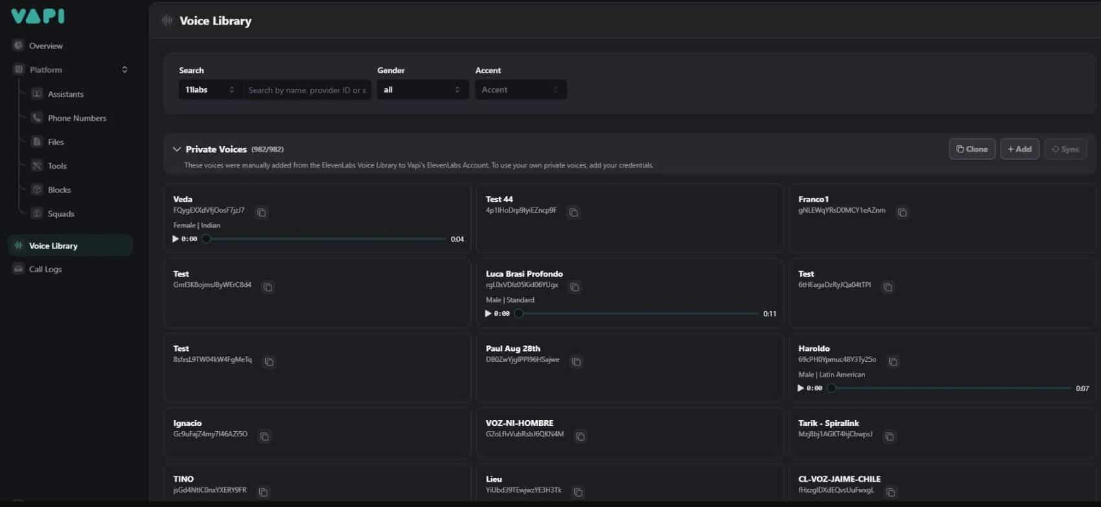The image size is (1101, 507).
Task: Click the Sync button
Action: 1065,149
